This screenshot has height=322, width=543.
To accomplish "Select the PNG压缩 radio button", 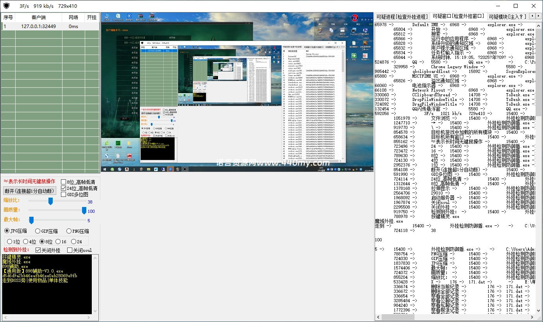I will (69, 231).
